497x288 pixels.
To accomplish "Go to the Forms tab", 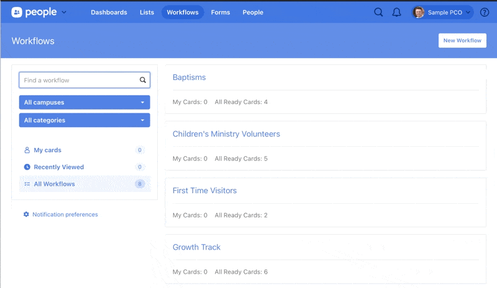I will coord(220,12).
